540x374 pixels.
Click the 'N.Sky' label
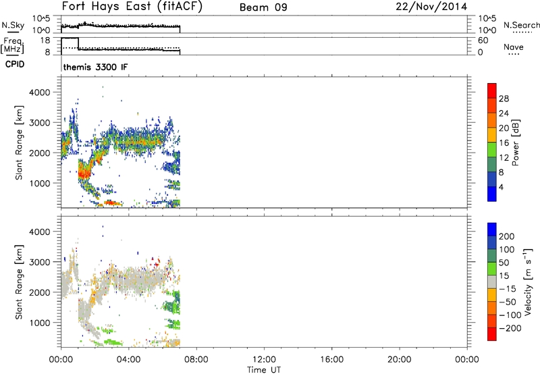tap(13, 25)
